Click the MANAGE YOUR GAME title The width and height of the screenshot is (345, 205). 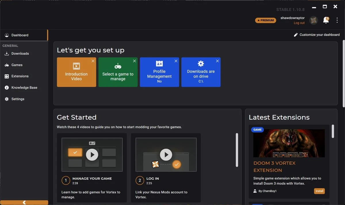click(x=92, y=179)
